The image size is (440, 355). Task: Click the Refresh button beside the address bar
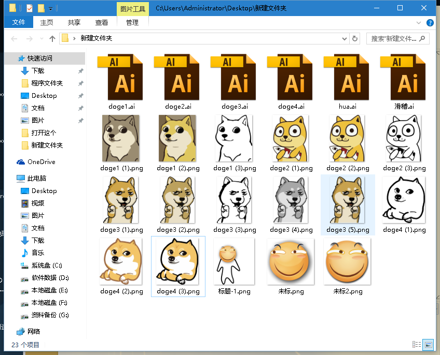(355, 38)
